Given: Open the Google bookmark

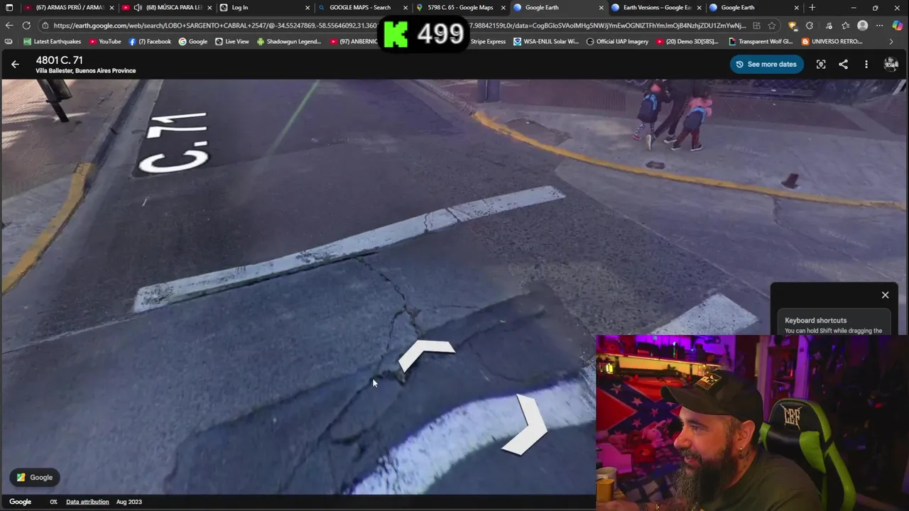Looking at the screenshot, I should coord(193,42).
